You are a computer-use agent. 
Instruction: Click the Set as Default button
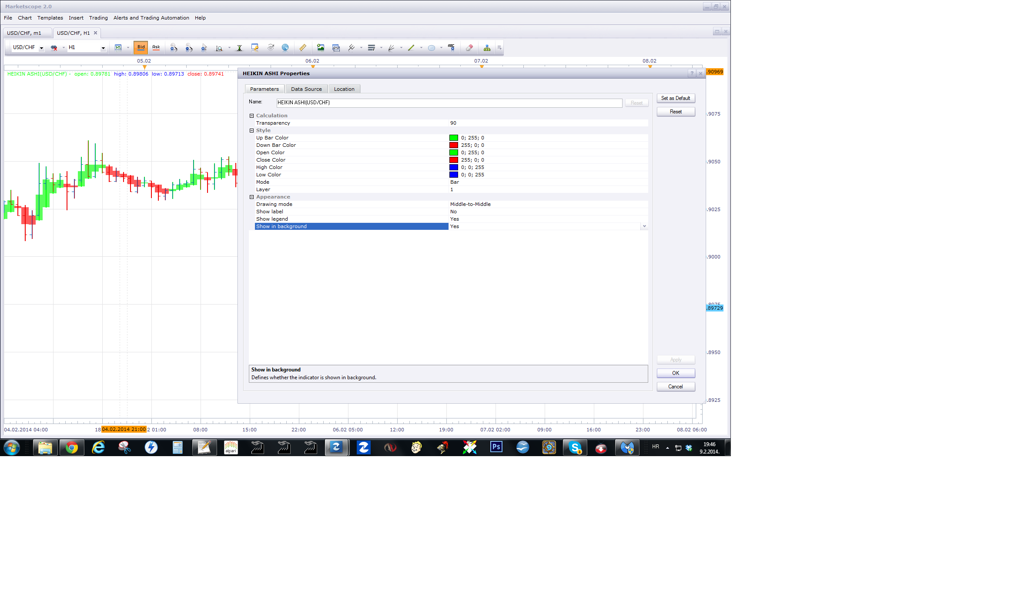pyautogui.click(x=676, y=98)
